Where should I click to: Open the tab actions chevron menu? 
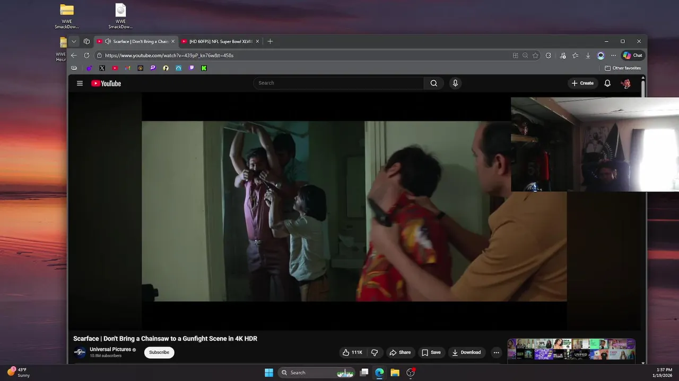(x=74, y=41)
